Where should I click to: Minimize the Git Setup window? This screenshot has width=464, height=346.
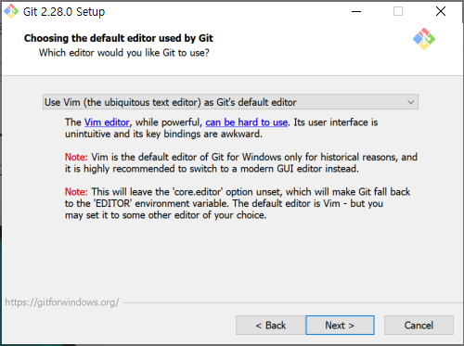[356, 11]
